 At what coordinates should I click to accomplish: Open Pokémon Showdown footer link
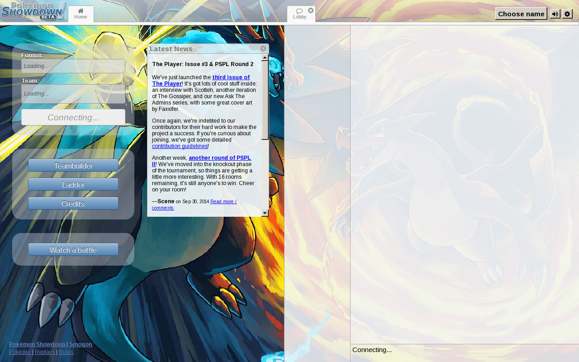point(37,344)
